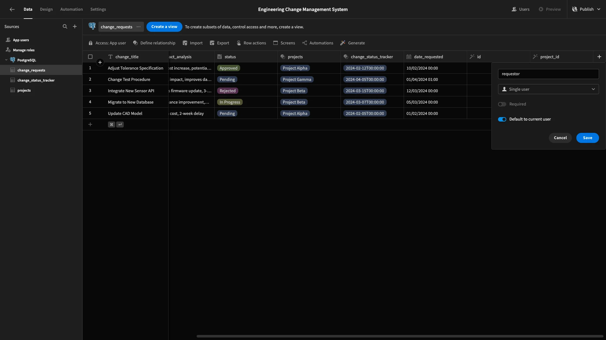Viewport: 606px width, 340px height.
Task: Collapse the PostgreSQL source tree
Action: pos(6,60)
